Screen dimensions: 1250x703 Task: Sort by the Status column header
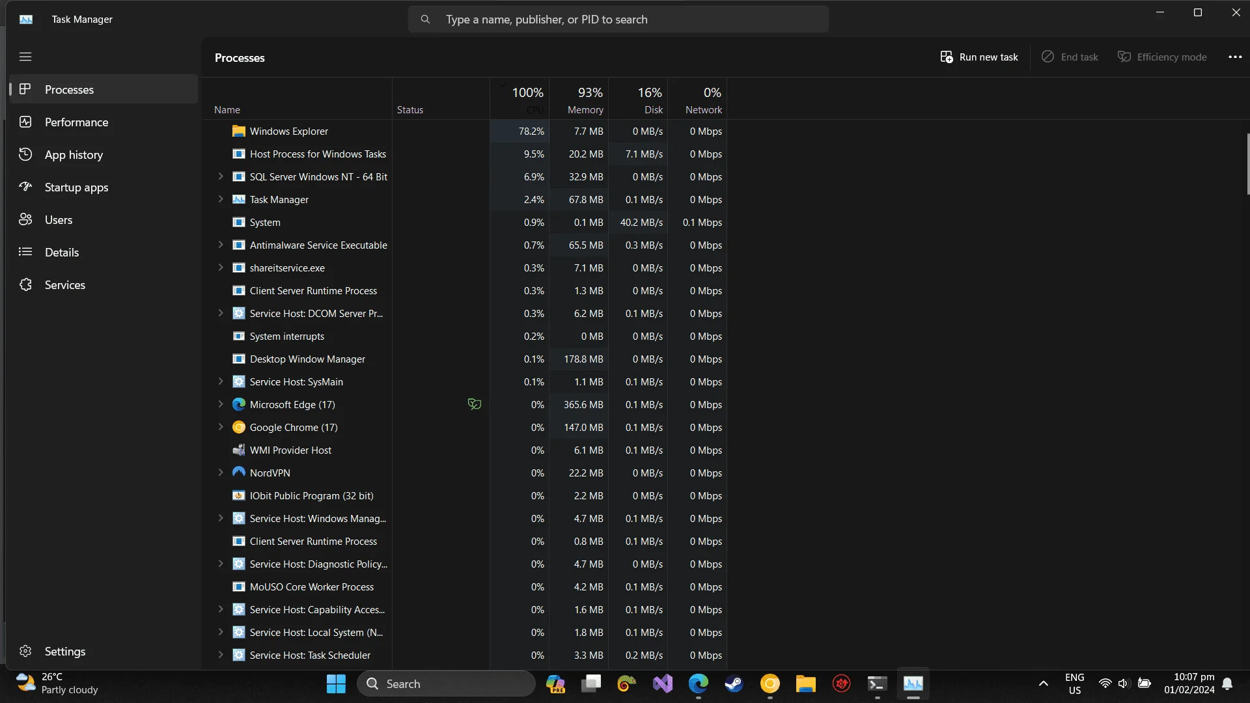pos(441,99)
